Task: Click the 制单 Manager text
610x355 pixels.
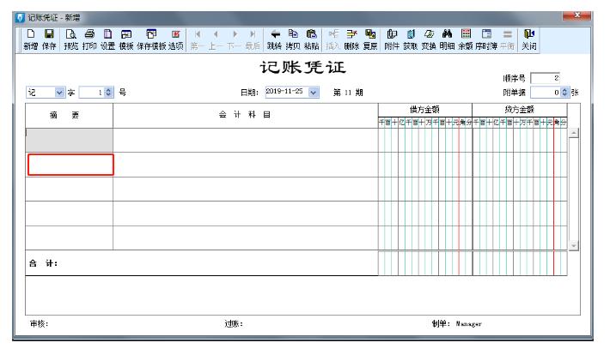Action: point(457,323)
